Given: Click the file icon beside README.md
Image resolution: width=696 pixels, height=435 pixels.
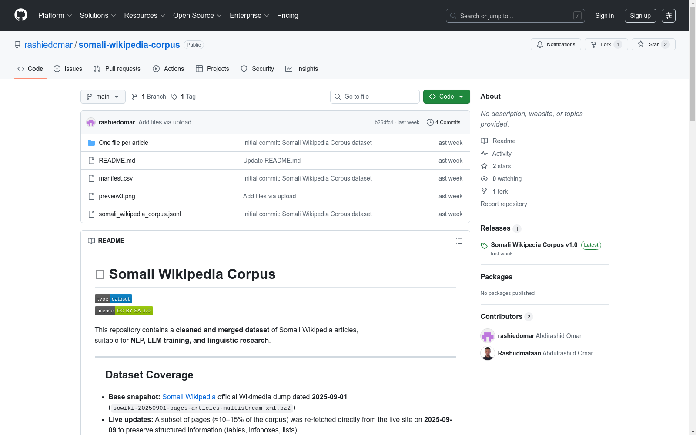Looking at the screenshot, I should click(91, 161).
